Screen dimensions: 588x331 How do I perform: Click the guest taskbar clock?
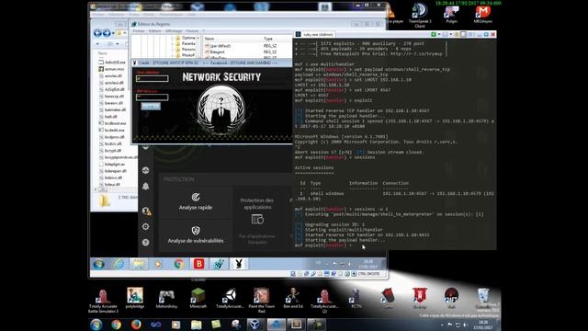[x=367, y=264]
